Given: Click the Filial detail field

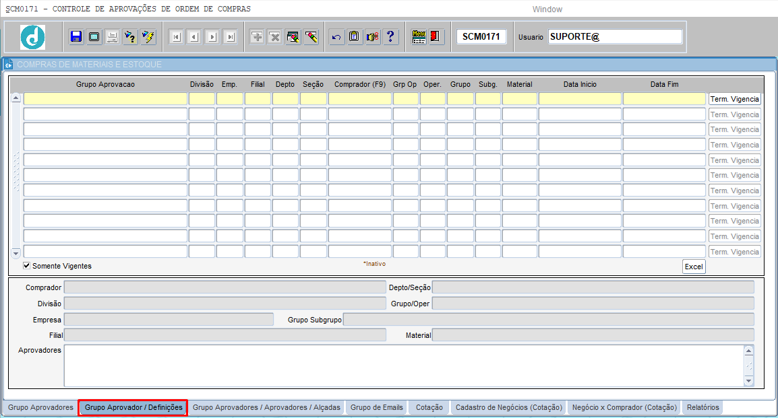Looking at the screenshot, I should pos(225,335).
